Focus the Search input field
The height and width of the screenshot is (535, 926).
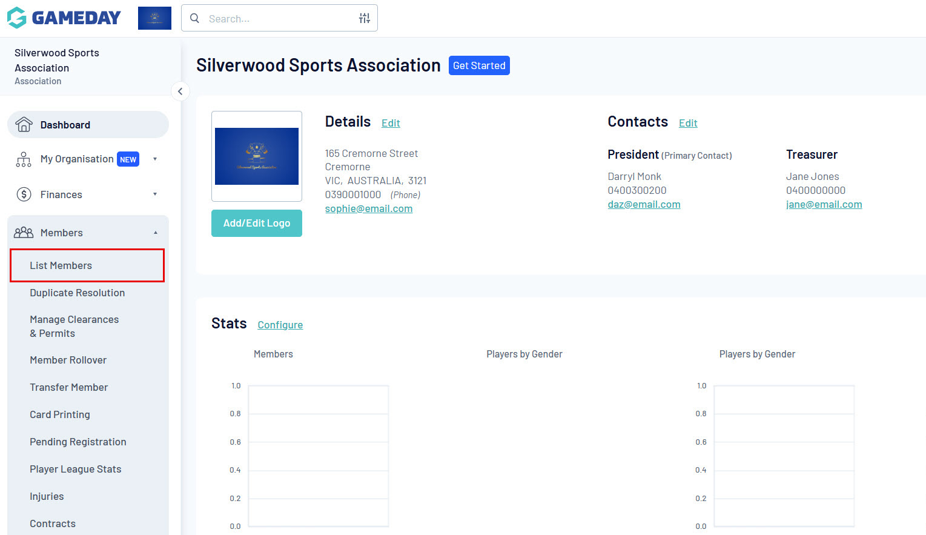pos(279,18)
